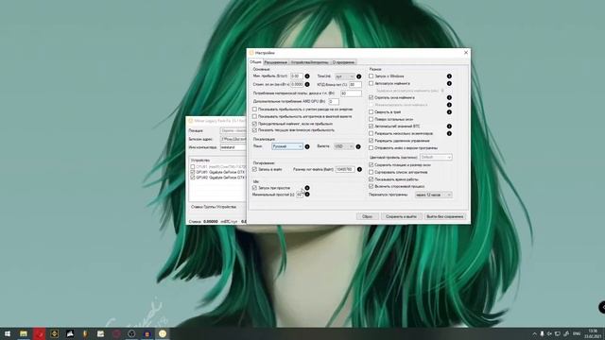Click info icon beside the Time Unit dropdown

(359, 76)
